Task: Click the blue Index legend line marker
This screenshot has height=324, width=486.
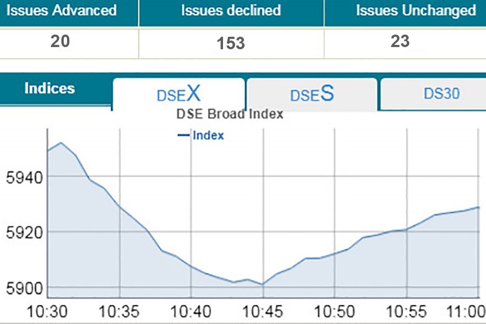Action: click(184, 136)
